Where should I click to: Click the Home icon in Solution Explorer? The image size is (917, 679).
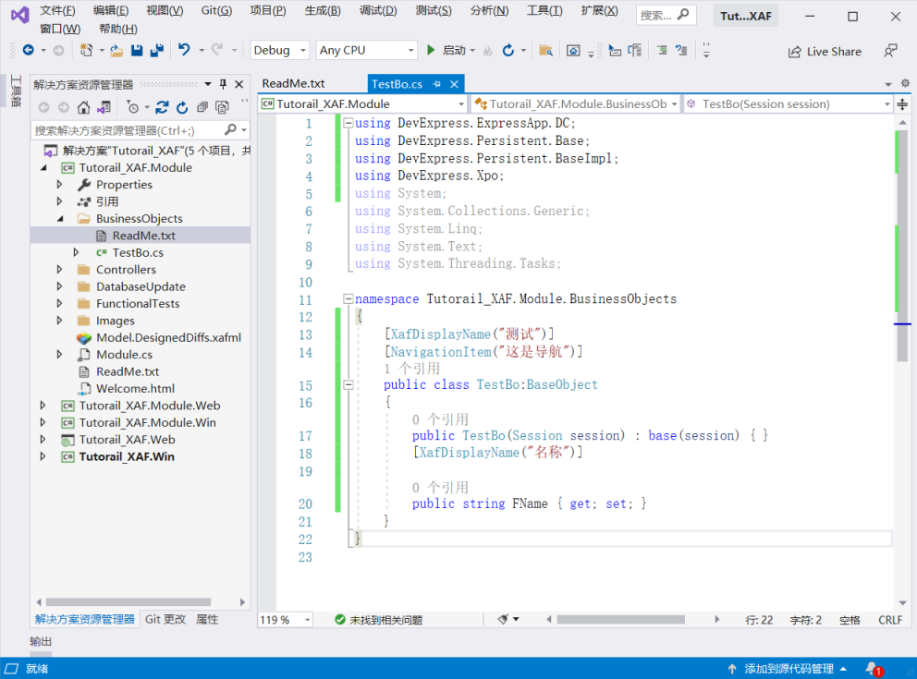(x=83, y=107)
